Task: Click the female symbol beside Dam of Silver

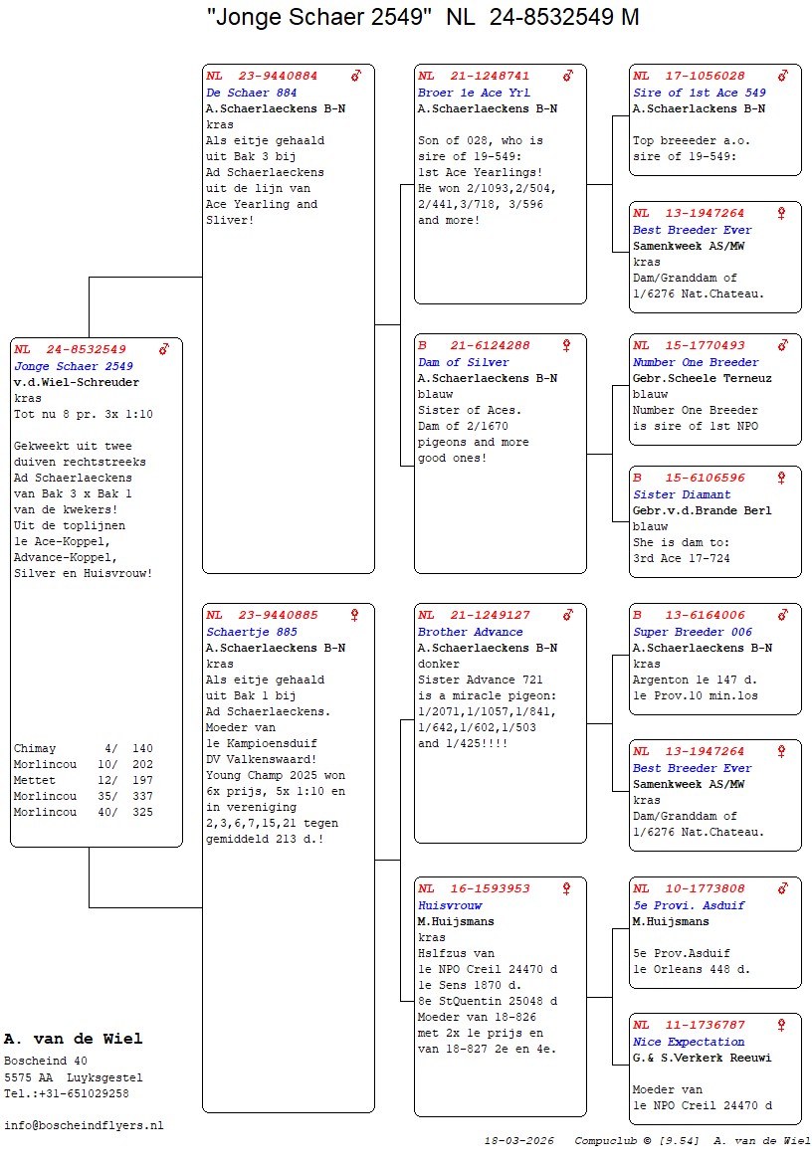Action: coord(567,345)
